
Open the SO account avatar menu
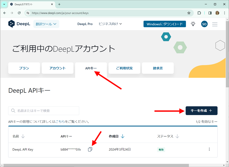click(x=204, y=24)
